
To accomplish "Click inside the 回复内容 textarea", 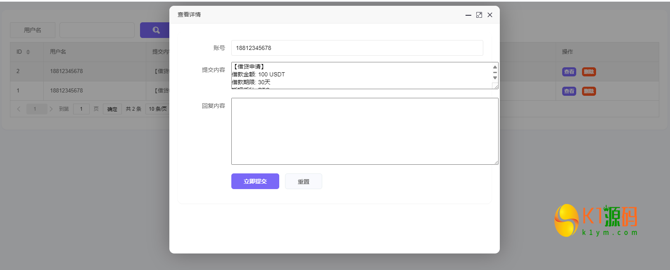I will pos(365,131).
